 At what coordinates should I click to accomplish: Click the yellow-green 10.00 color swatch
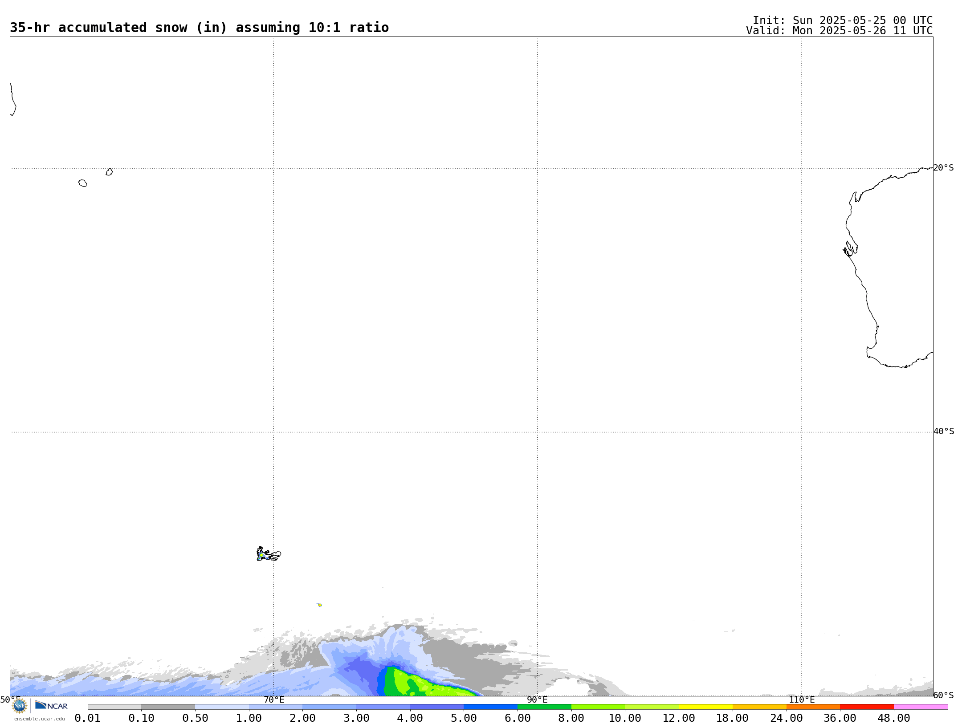pyautogui.click(x=652, y=707)
